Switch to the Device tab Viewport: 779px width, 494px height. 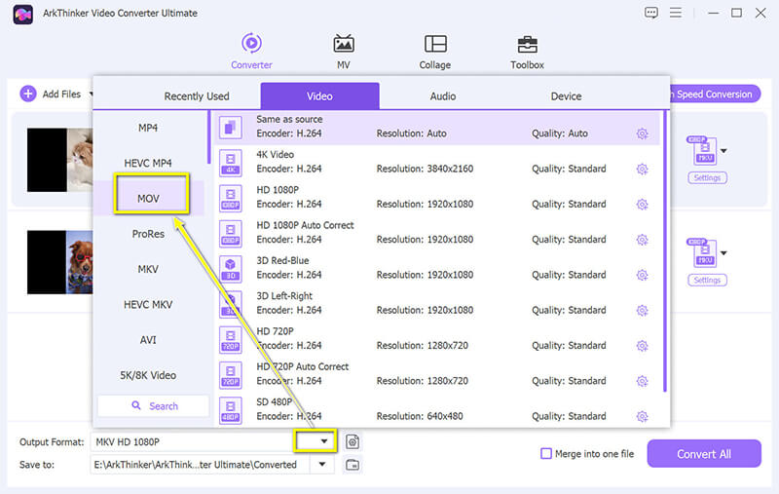pos(566,95)
